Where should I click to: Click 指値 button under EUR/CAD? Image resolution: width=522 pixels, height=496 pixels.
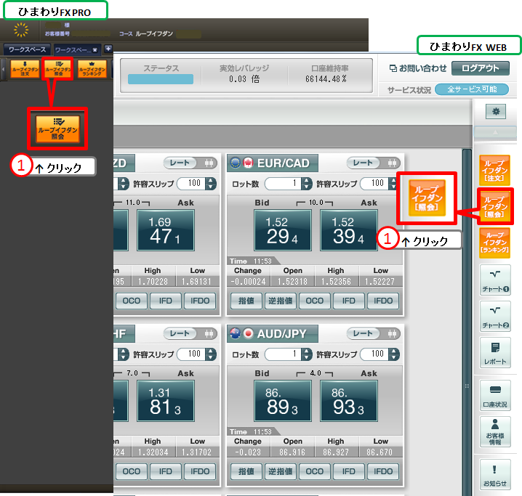[246, 301]
